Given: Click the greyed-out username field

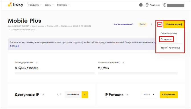Looking at the screenshot, I should pyautogui.click(x=176, y=5).
